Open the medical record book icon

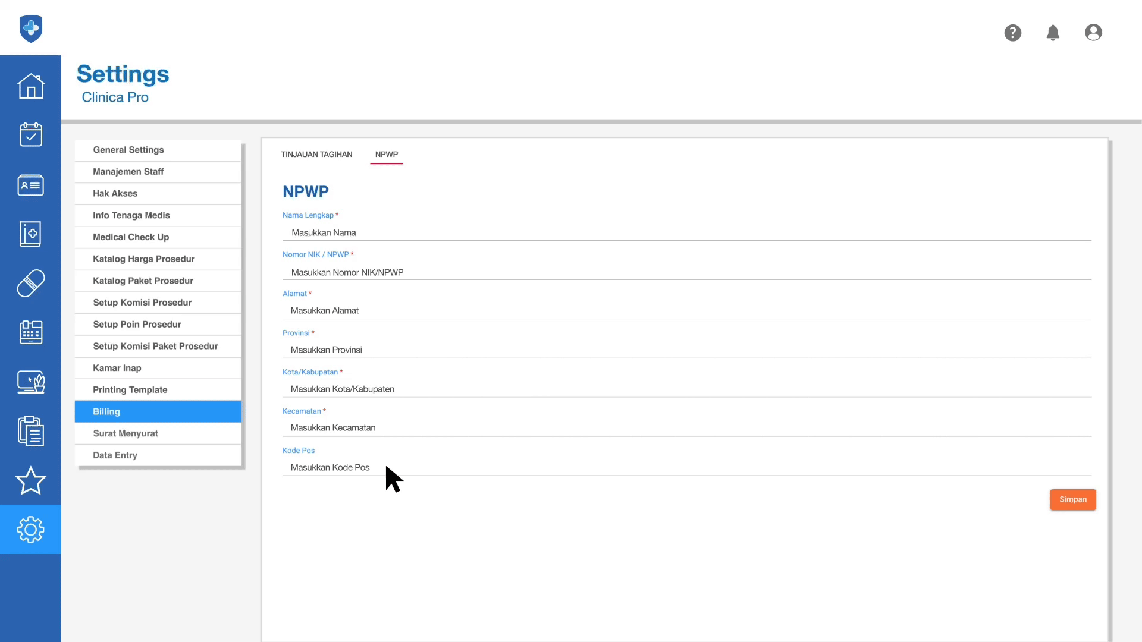(30, 234)
